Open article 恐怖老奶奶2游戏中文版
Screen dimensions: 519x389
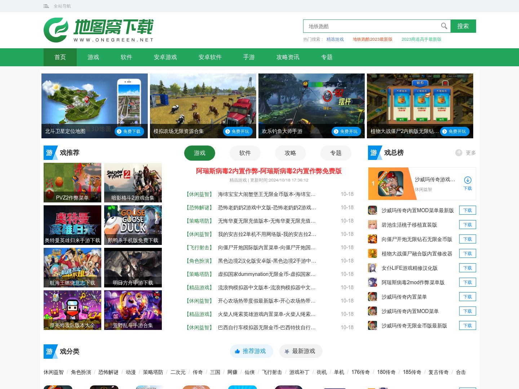[x=267, y=207]
